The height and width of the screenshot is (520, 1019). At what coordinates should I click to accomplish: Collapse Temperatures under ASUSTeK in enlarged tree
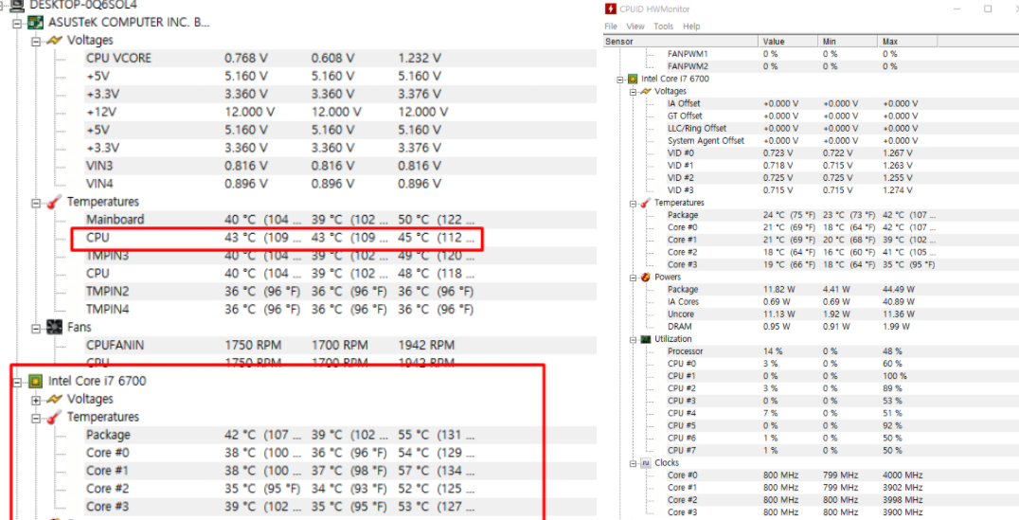tap(36, 203)
